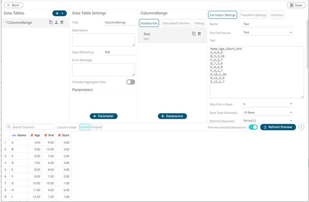Delete the ColumnsRange data table

tap(62, 22)
